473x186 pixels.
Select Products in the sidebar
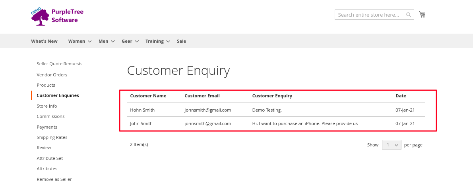click(x=46, y=85)
